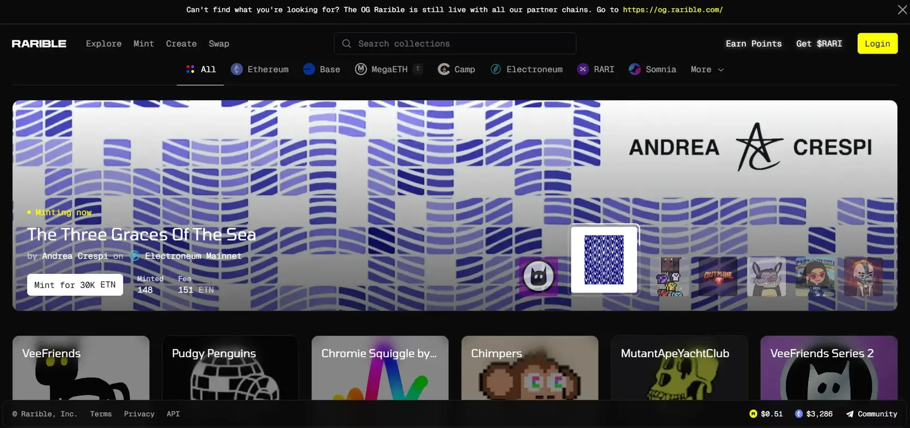Switch to the Ethereum tab
The height and width of the screenshot is (428, 910).
260,69
